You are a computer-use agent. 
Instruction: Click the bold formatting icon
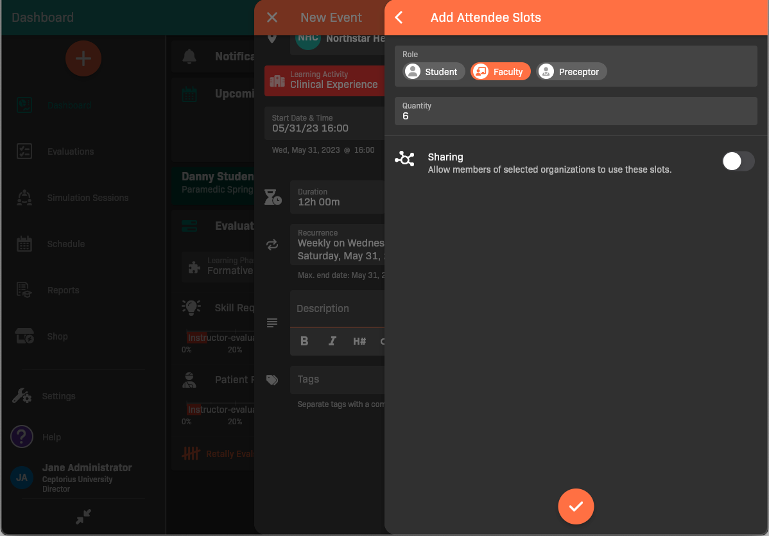[x=304, y=341]
